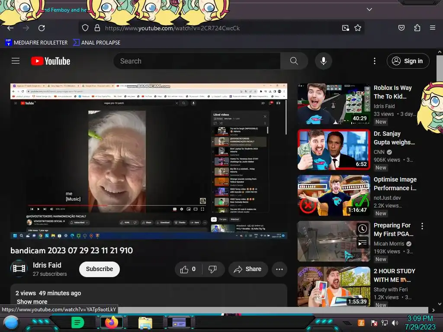Open MEDIAFIRE ROULETTER bookmark
Screen dimensions: 443x332
tap(36, 43)
